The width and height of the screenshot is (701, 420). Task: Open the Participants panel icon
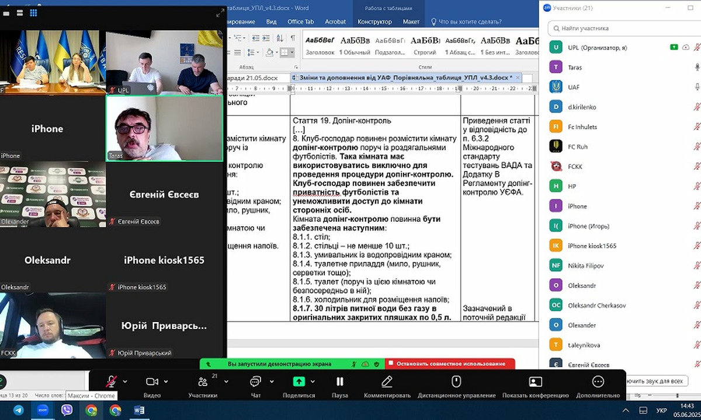(x=203, y=381)
